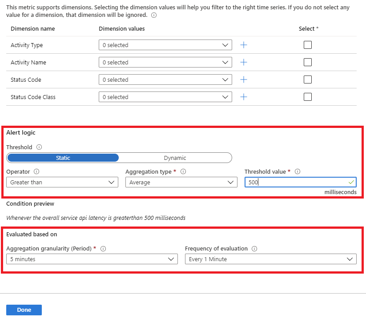The height and width of the screenshot is (322, 366).
Task: Enable the Status Code Class checkbox
Action: [307, 97]
